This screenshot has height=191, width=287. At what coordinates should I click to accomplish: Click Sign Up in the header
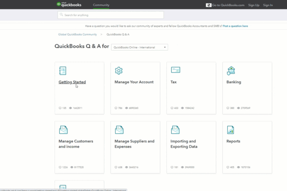coord(254,5)
